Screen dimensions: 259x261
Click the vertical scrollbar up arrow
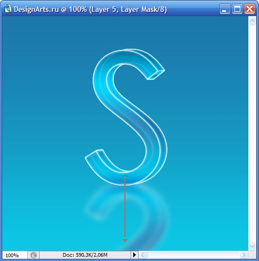[x=252, y=21]
